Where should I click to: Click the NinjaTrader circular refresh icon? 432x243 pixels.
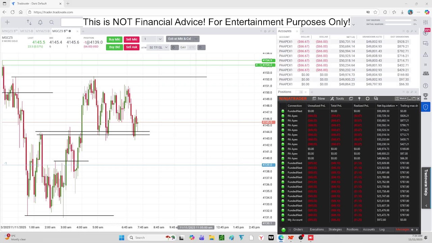[x=368, y=99]
